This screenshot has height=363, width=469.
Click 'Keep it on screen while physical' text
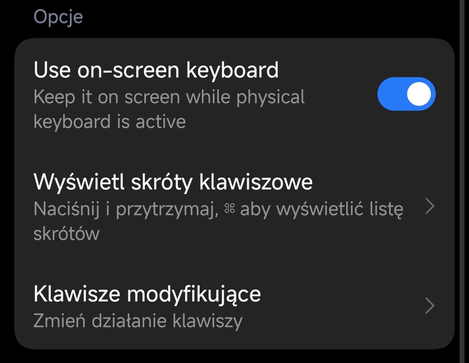169,97
